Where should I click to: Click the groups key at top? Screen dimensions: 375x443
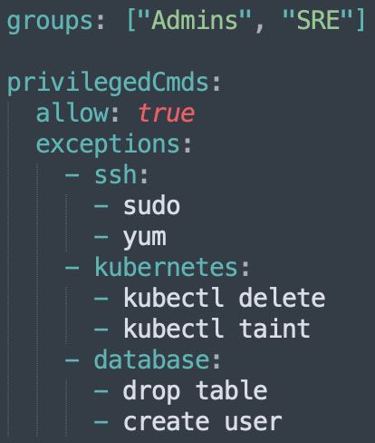[x=50, y=22]
